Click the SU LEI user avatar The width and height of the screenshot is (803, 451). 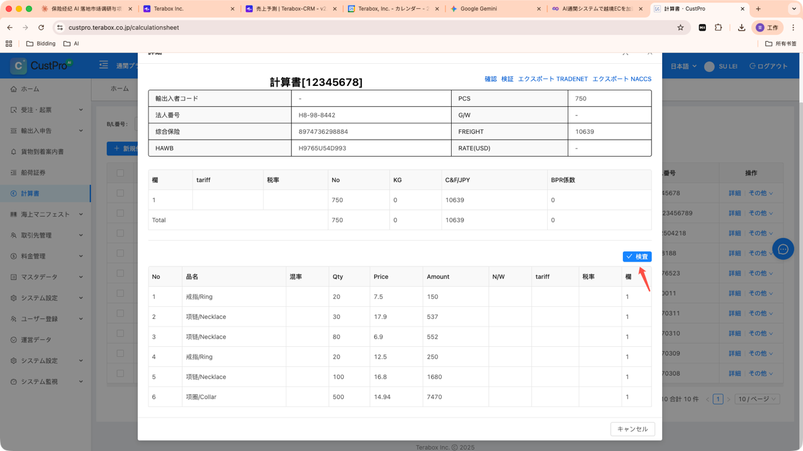pyautogui.click(x=709, y=66)
